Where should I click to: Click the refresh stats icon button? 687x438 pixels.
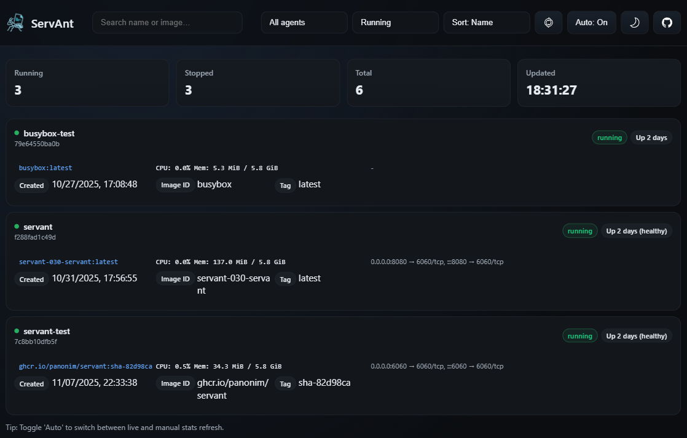[548, 23]
